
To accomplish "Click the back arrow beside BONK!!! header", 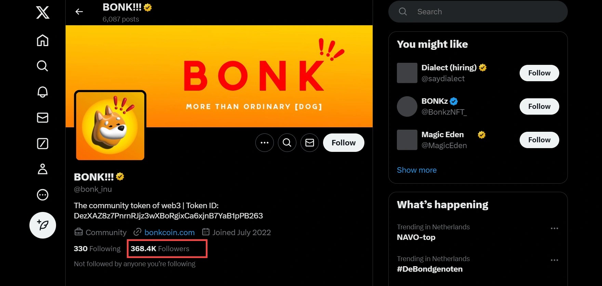I will [79, 12].
